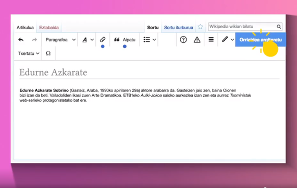Click the search magnifier icon

[279, 27]
